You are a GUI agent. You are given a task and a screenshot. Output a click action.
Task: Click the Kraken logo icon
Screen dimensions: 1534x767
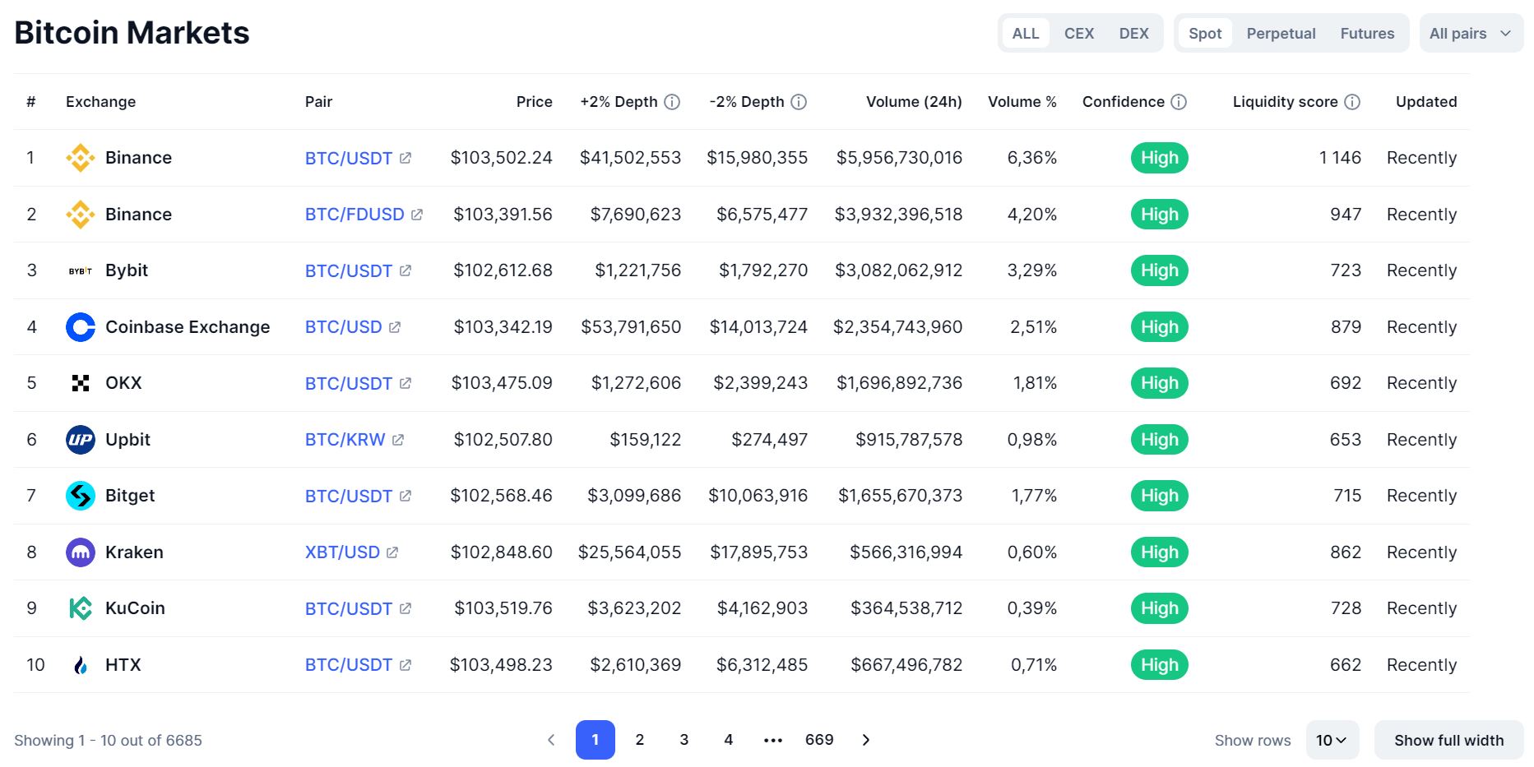coord(81,552)
